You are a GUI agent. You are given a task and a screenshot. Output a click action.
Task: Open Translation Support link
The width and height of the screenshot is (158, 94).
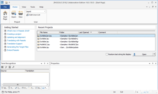[15, 44]
